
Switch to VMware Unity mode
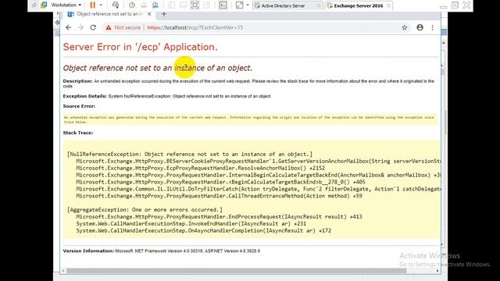point(206,5)
